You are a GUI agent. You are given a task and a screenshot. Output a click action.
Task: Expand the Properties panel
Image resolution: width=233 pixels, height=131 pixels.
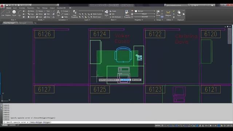coord(138,20)
